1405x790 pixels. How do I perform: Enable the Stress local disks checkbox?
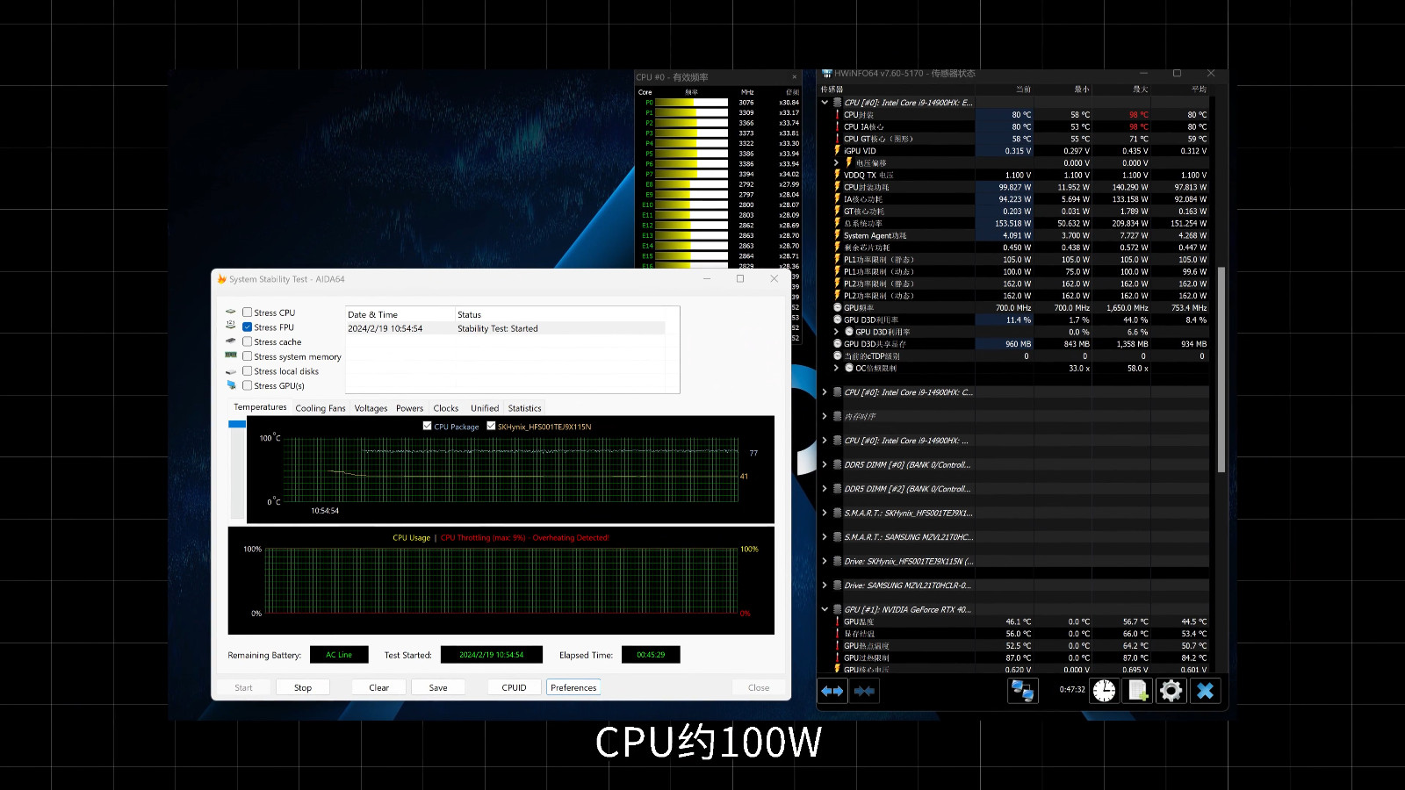point(248,370)
